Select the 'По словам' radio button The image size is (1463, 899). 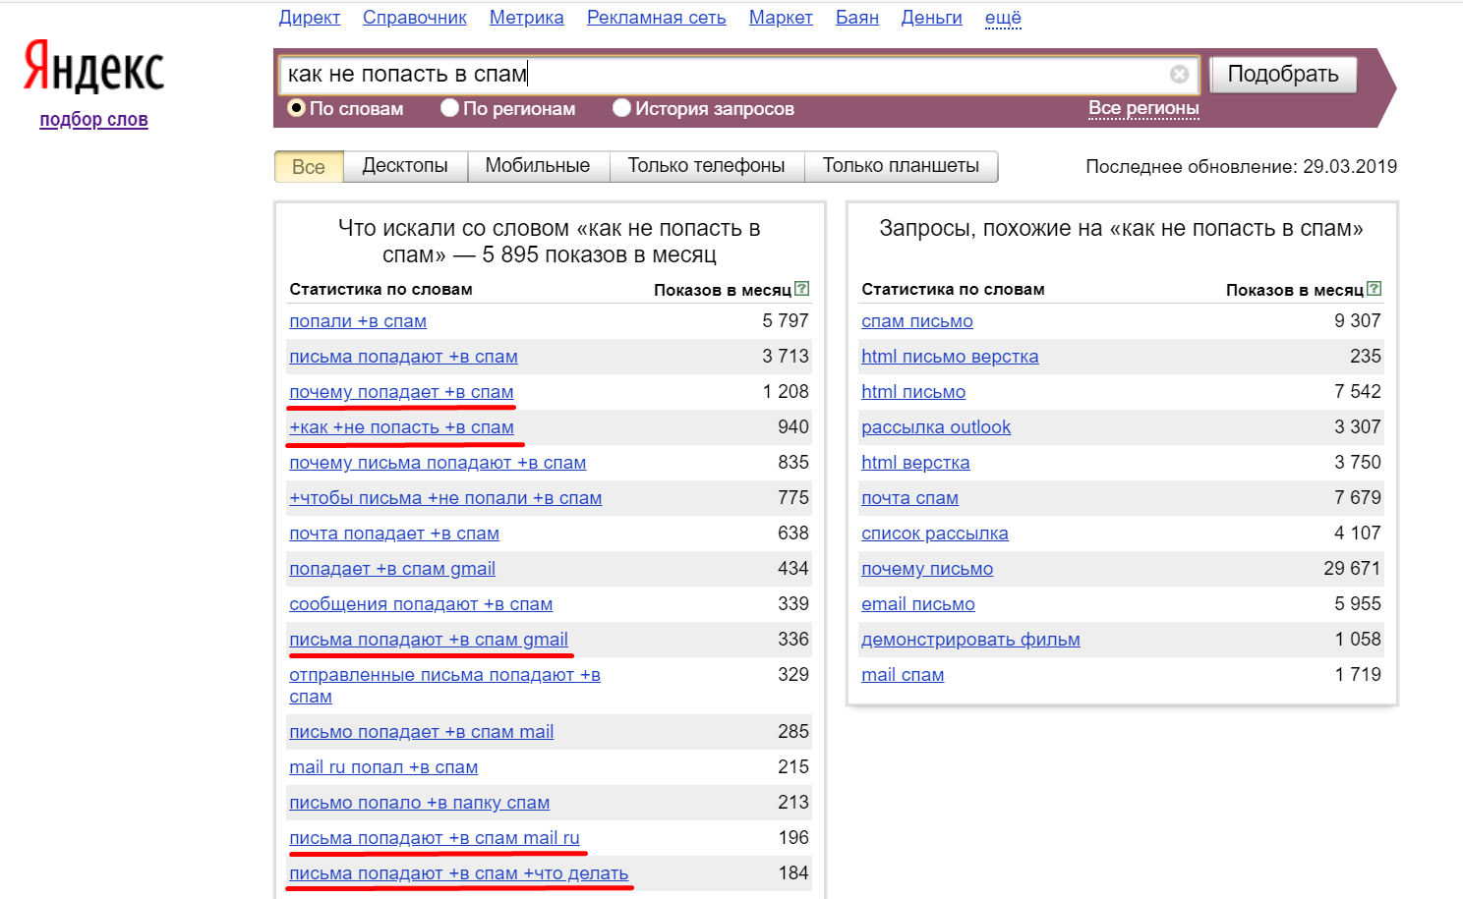[296, 108]
